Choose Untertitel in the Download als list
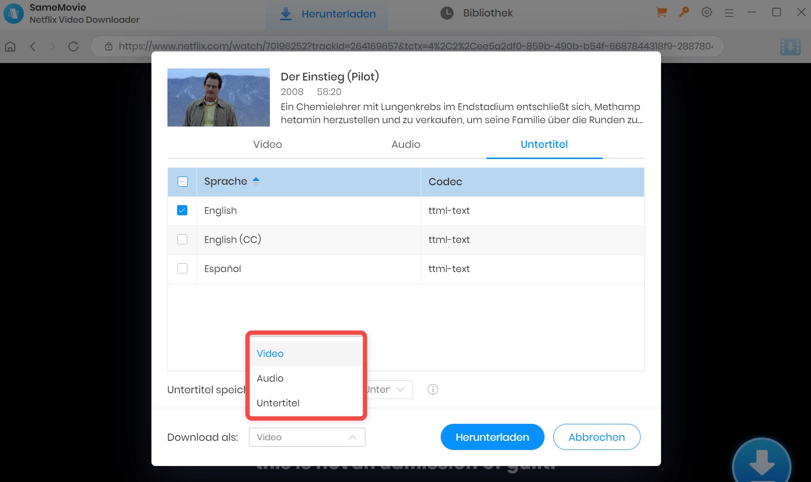The image size is (811, 482). [307, 403]
